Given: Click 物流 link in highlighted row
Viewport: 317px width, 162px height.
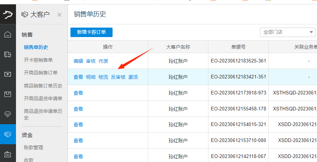Looking at the screenshot, I should point(103,77).
